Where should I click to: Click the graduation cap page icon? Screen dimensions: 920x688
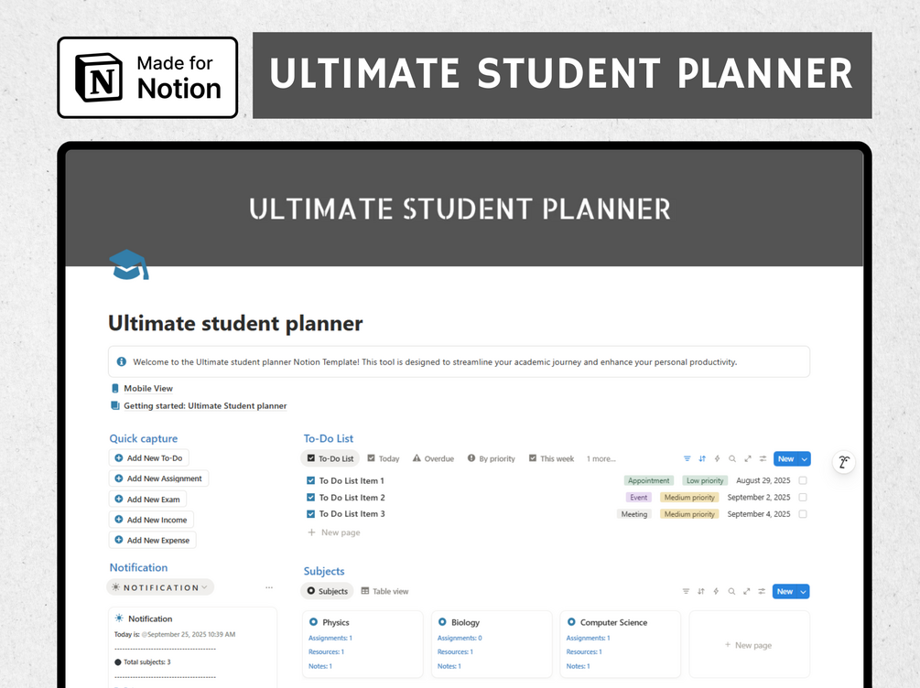128,264
